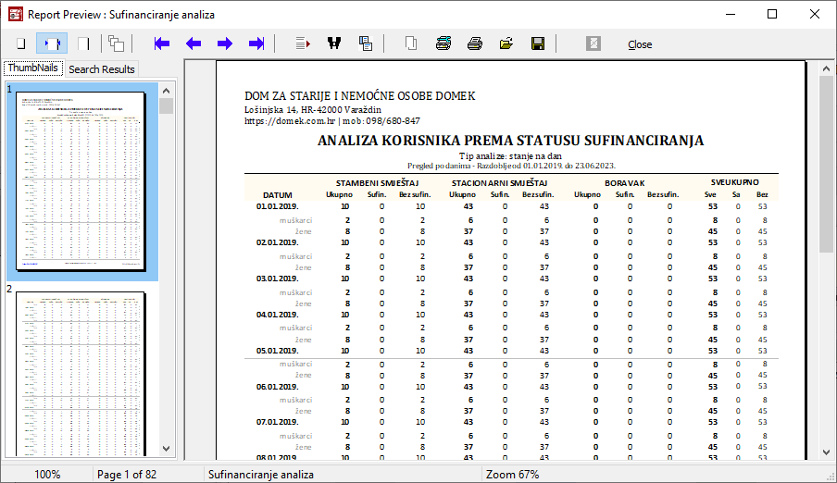This screenshot has height=483, width=837.
Task: Open a report file via folder icon
Action: [x=506, y=43]
